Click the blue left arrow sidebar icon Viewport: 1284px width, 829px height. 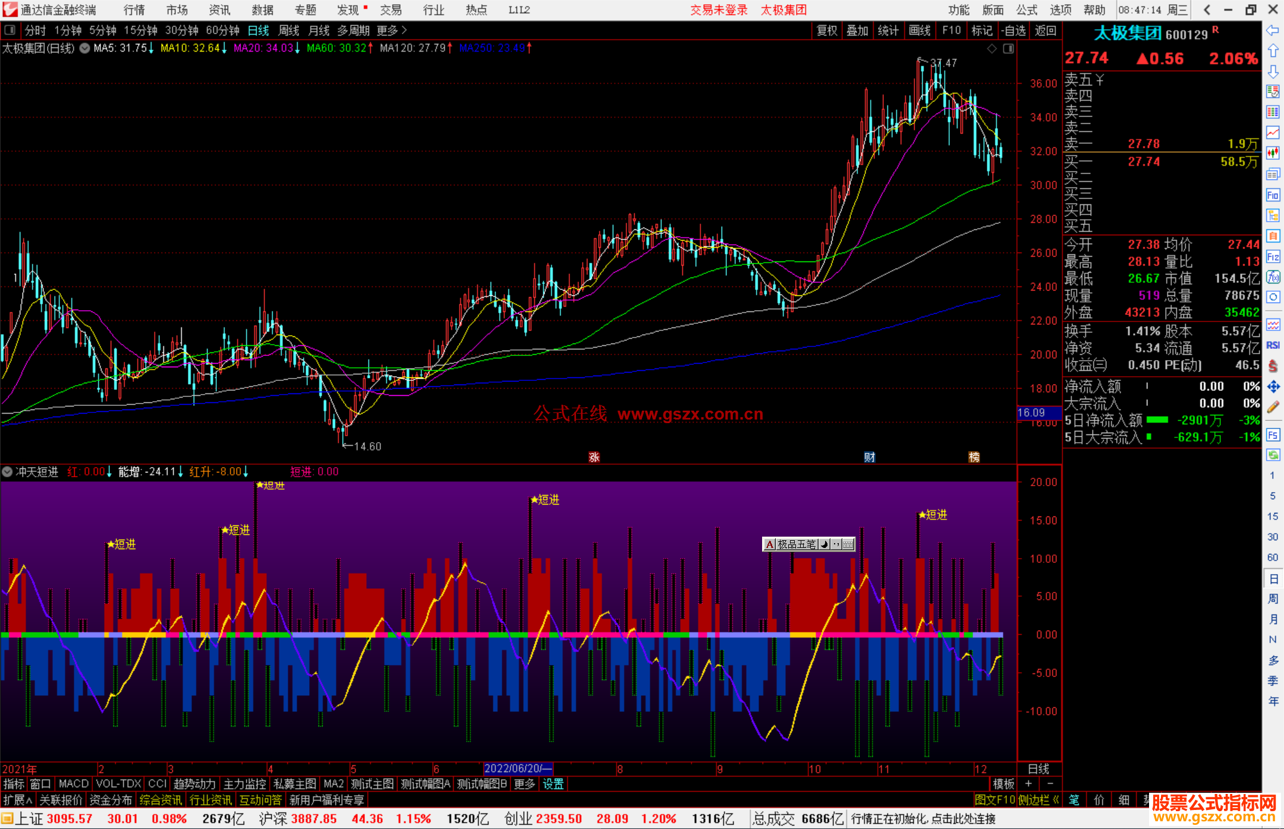click(x=1273, y=30)
